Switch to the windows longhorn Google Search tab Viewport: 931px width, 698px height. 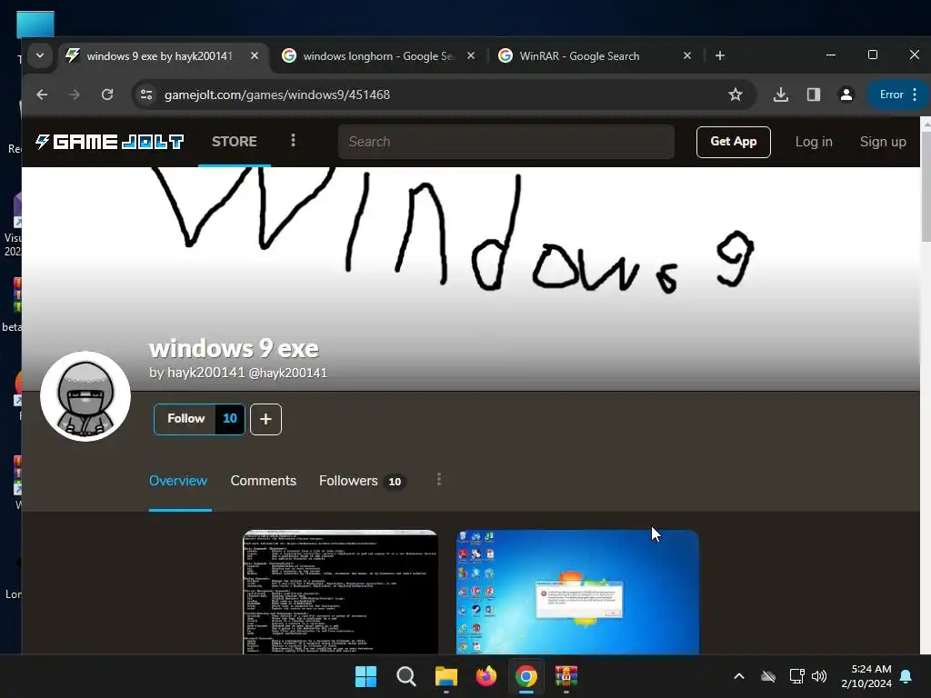tap(379, 55)
